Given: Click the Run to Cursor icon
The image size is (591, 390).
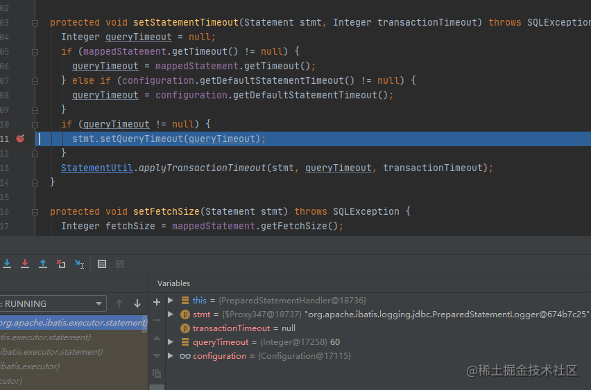Looking at the screenshot, I should 79,264.
